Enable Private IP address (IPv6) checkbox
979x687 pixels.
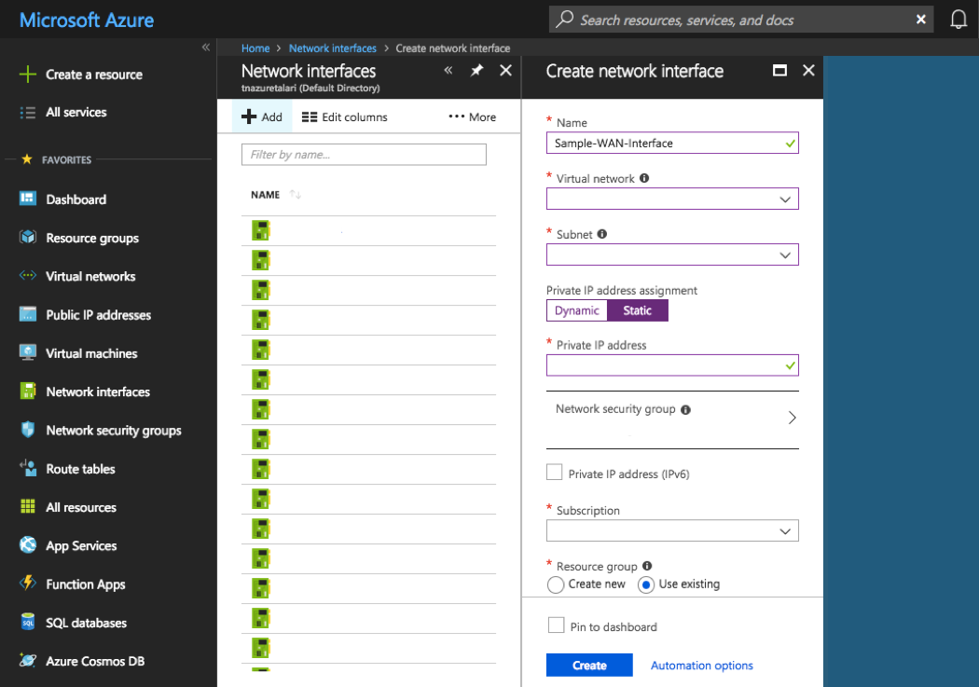pos(555,474)
